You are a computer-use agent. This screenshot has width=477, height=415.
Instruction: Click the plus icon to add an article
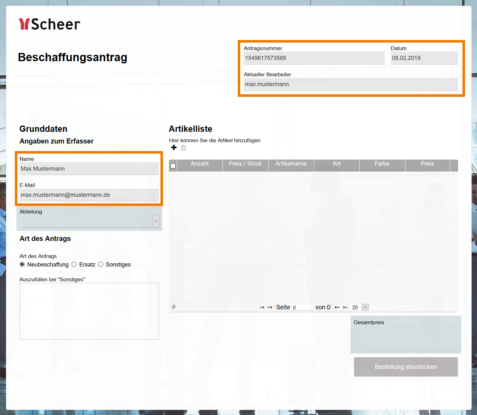pos(174,148)
